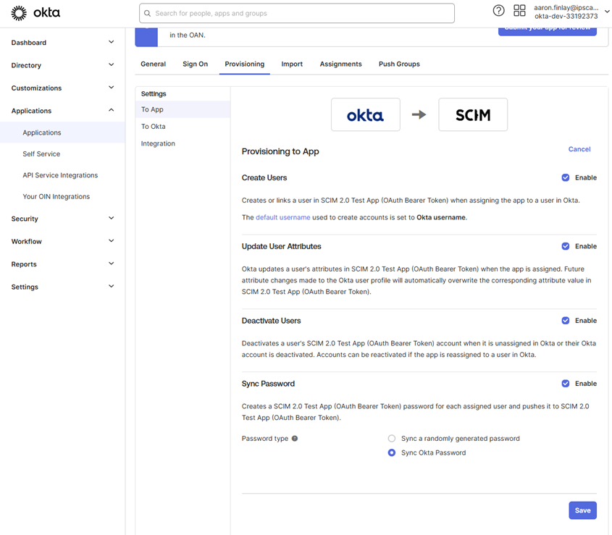Expand the Directory sidebar section
The height and width of the screenshot is (535, 612).
pyautogui.click(x=62, y=65)
